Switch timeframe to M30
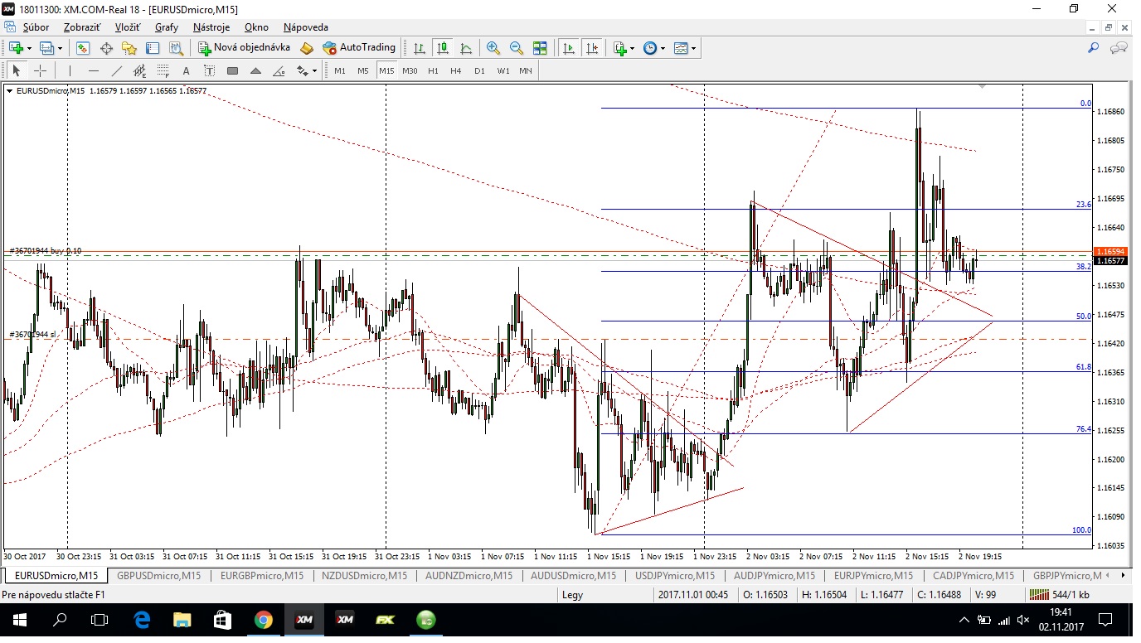 coord(410,70)
